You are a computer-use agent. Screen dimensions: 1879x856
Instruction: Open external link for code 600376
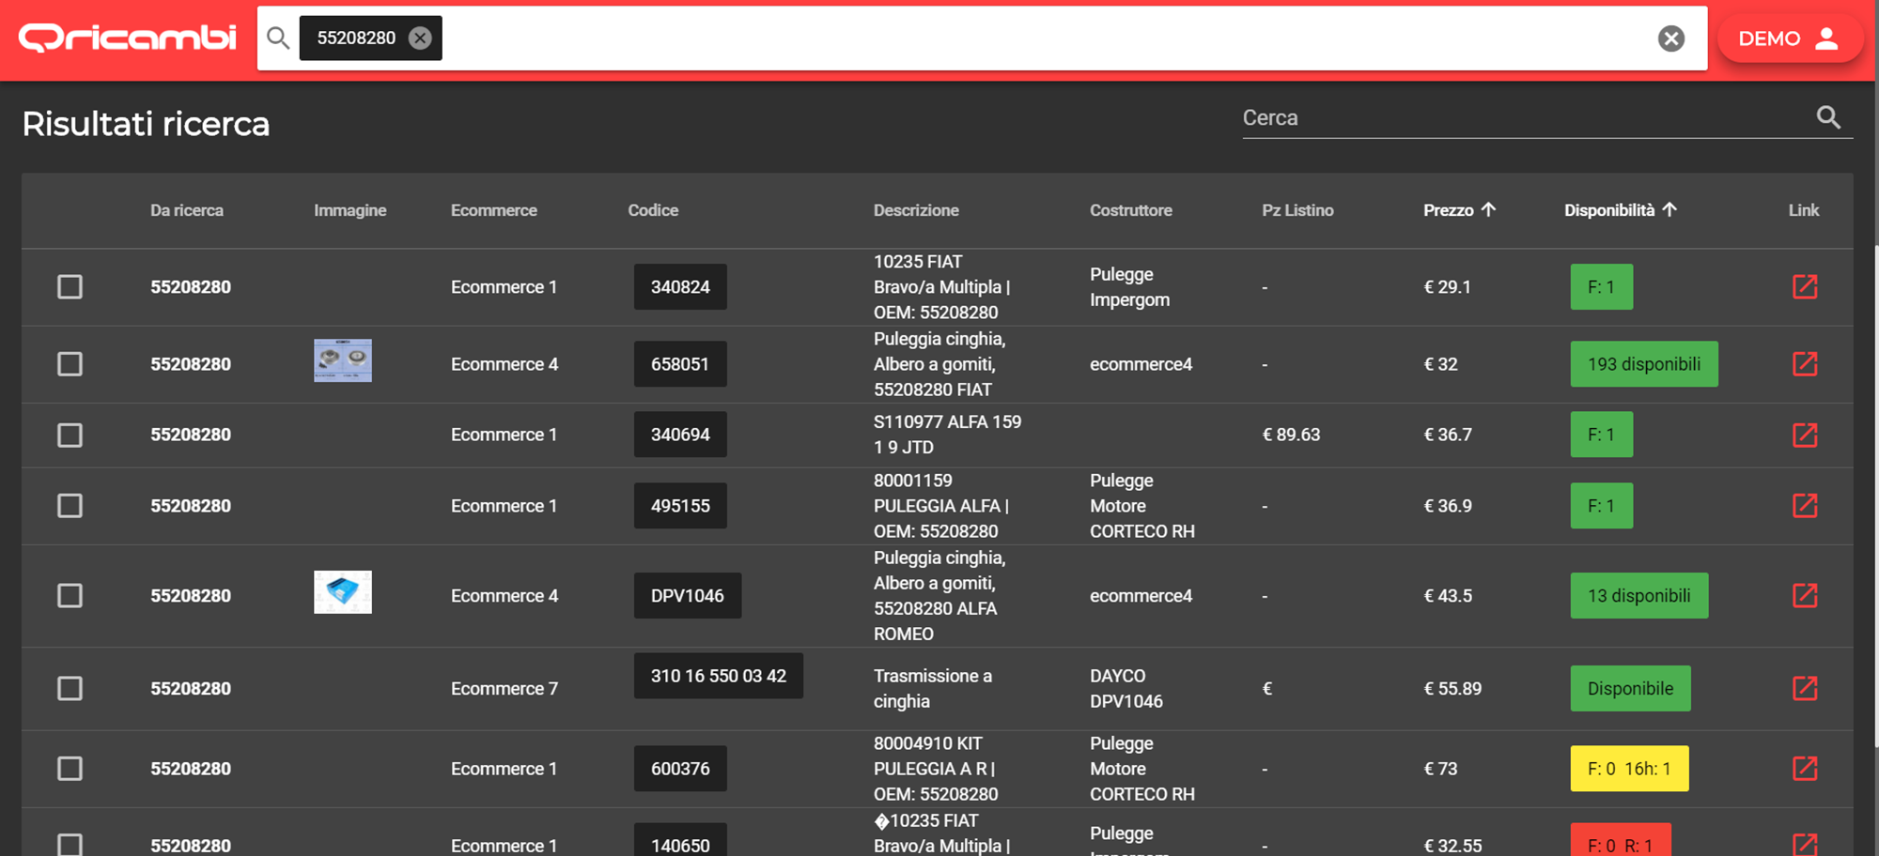coord(1805,768)
